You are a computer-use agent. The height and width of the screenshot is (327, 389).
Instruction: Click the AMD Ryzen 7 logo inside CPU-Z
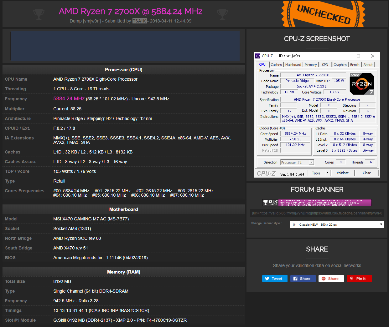[361, 83]
